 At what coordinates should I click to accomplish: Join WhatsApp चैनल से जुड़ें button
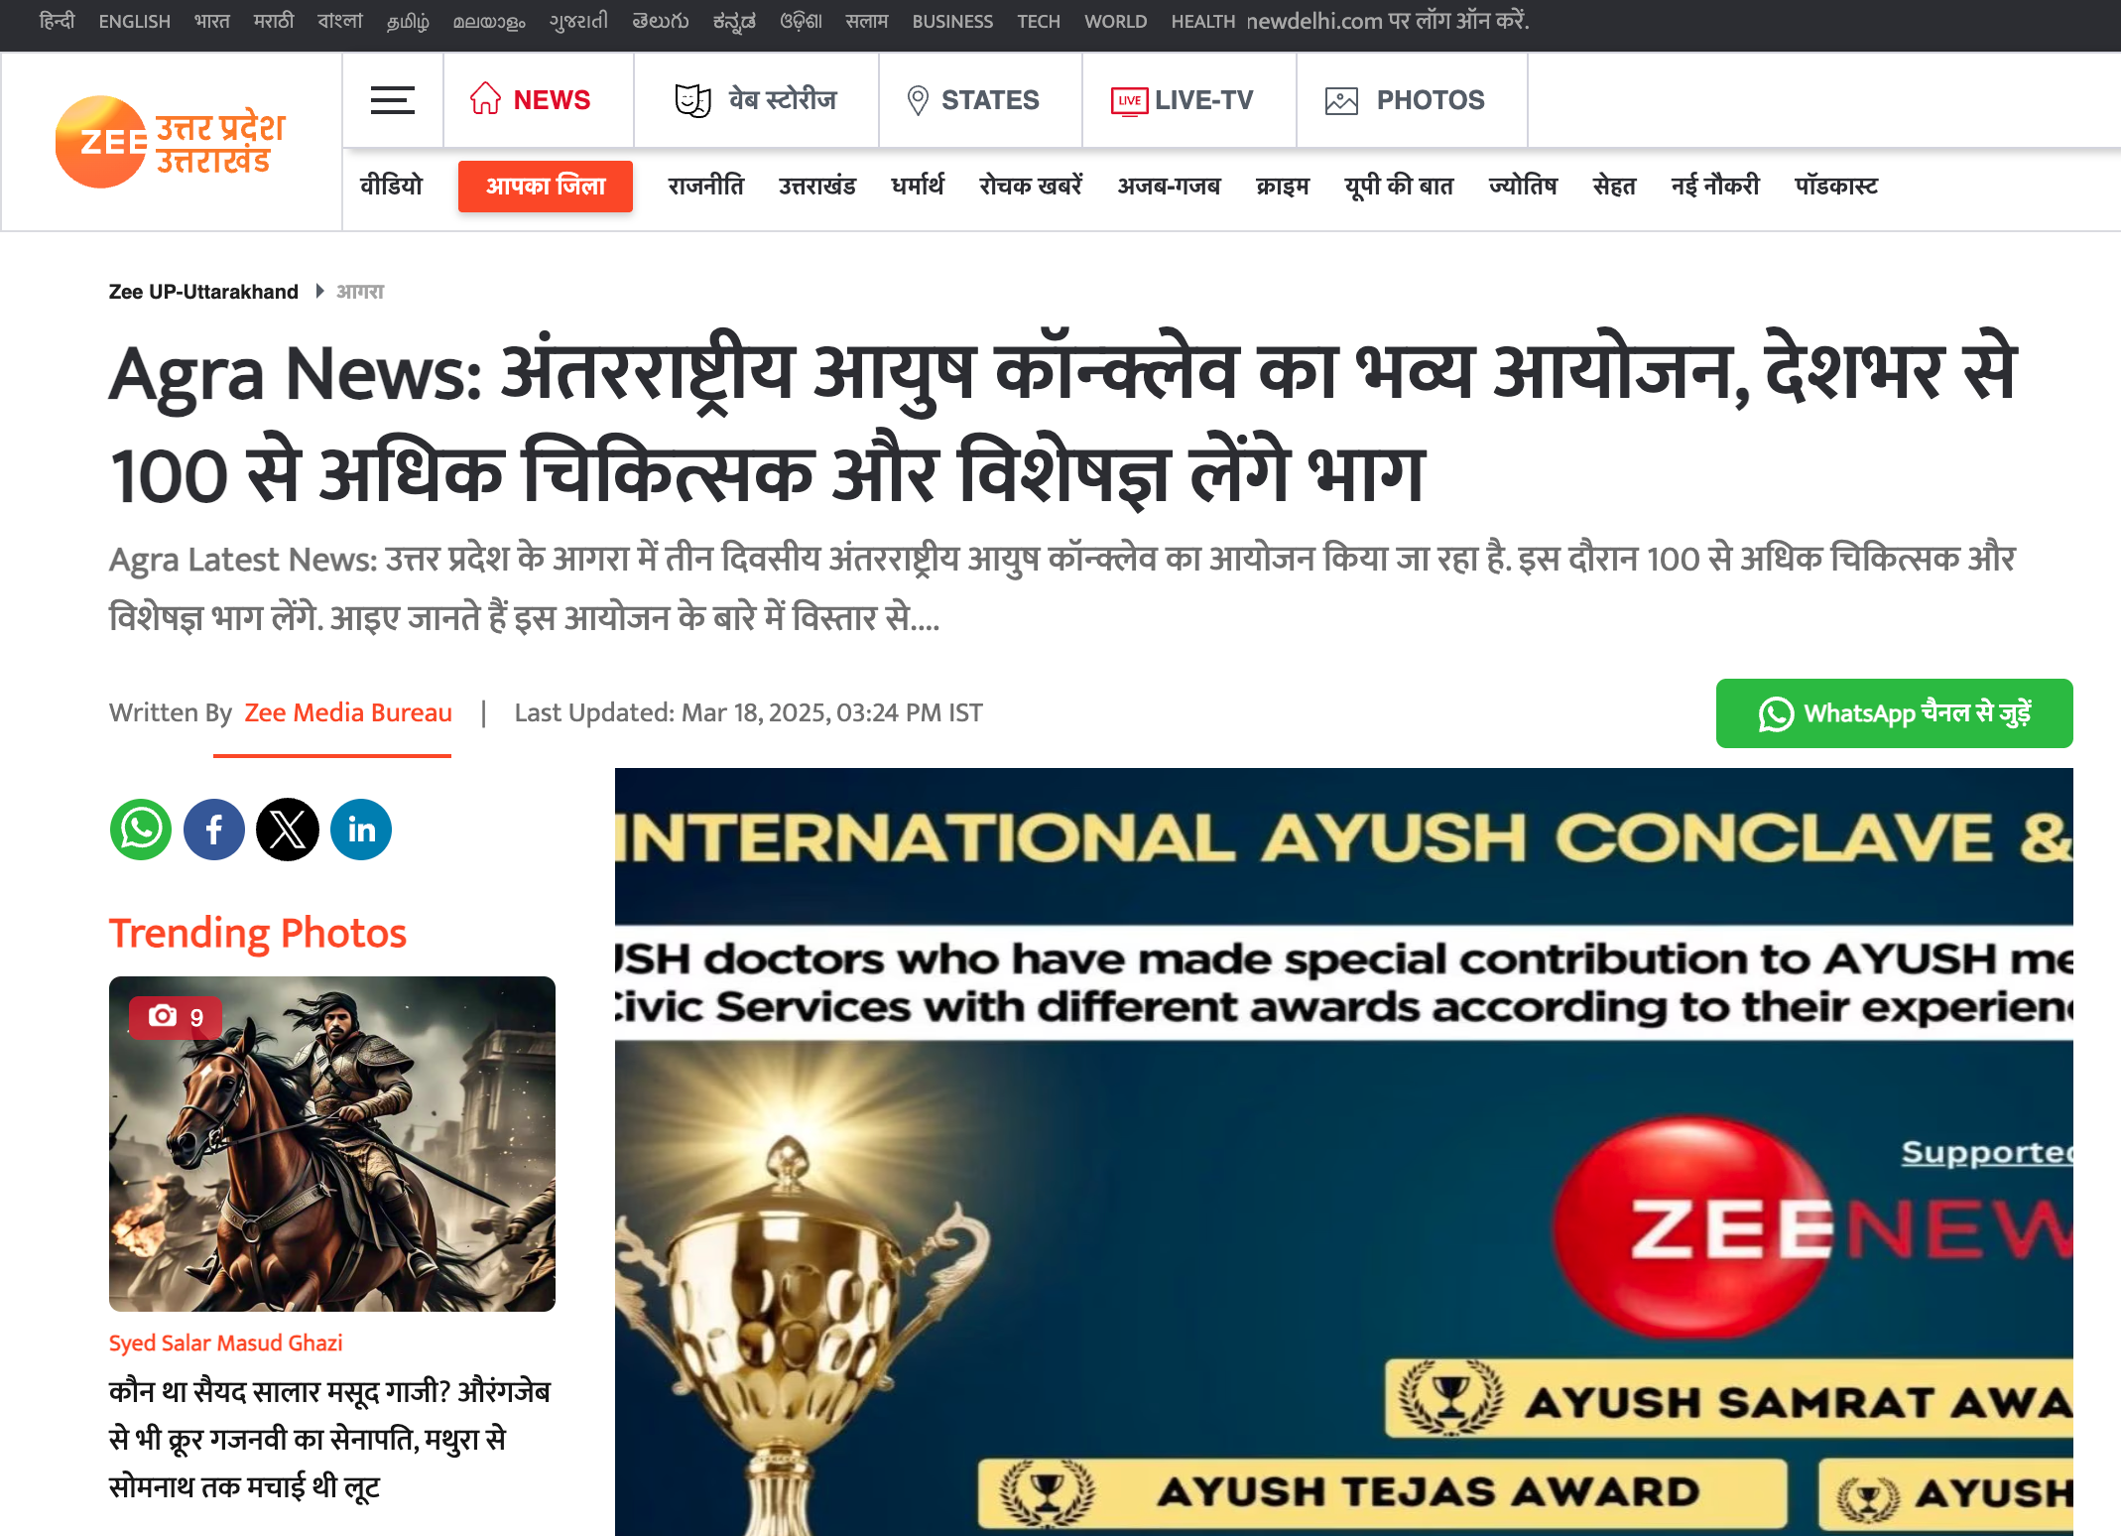coord(1894,713)
